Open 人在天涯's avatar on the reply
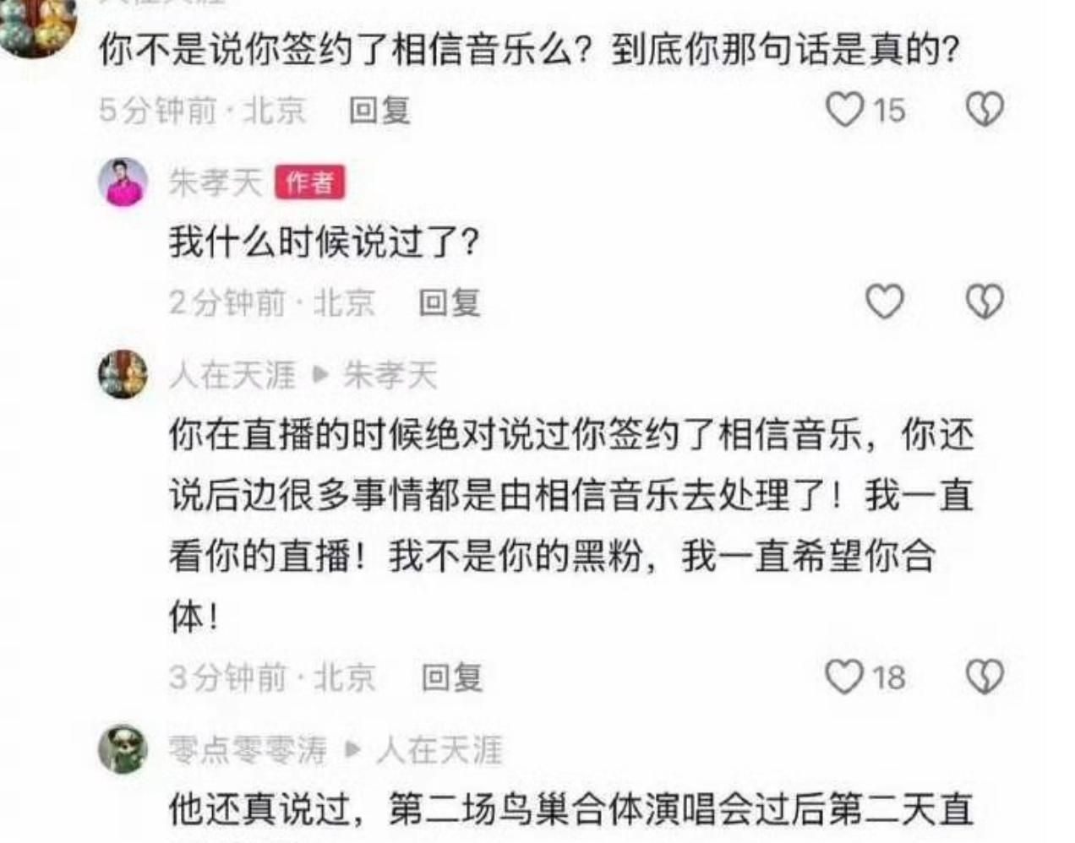 [123, 374]
